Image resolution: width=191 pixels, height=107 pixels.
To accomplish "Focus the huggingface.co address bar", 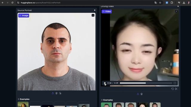I will [x=85, y=3].
